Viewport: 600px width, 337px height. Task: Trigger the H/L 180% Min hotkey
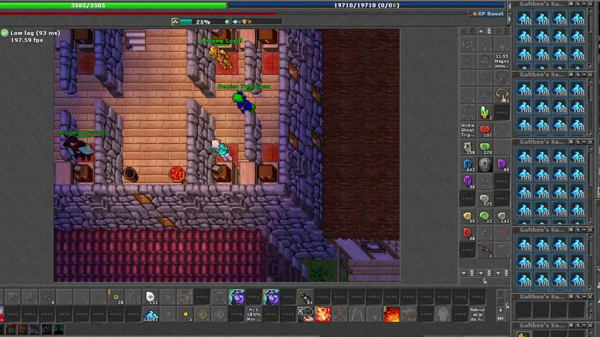(x=254, y=315)
